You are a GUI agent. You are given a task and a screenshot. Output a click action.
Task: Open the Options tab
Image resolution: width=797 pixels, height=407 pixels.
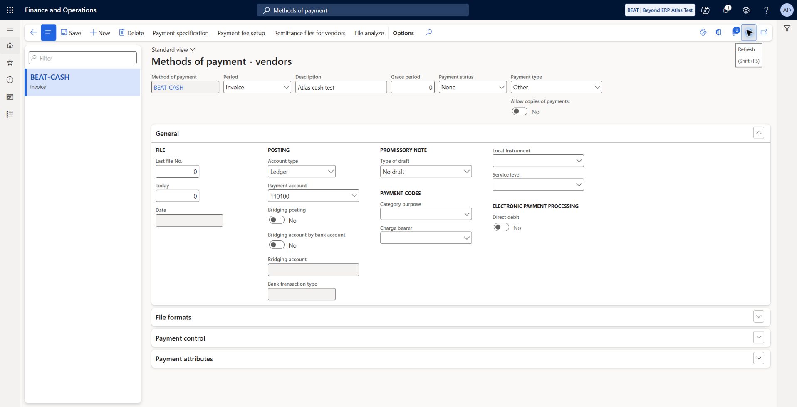pyautogui.click(x=403, y=33)
